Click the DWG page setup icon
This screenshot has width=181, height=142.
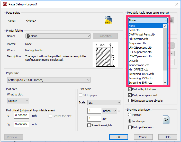[x=108, y=20]
